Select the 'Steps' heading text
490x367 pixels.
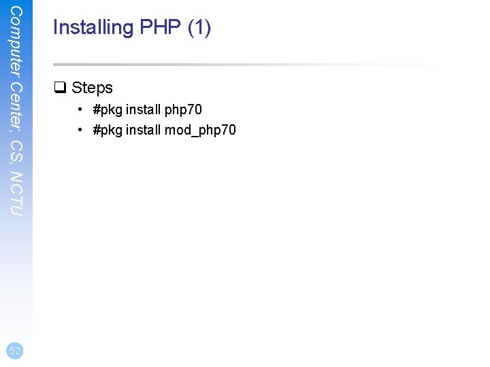click(92, 88)
